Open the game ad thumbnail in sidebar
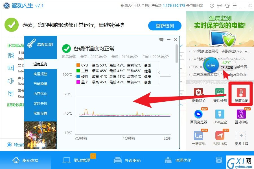 (x=40, y=135)
